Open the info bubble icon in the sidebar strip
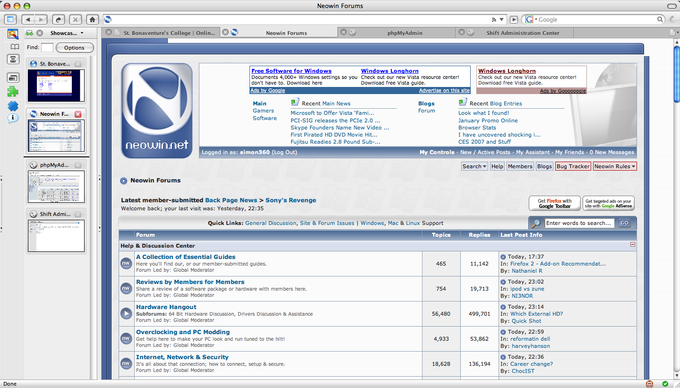The height and width of the screenshot is (388, 680). click(x=13, y=118)
